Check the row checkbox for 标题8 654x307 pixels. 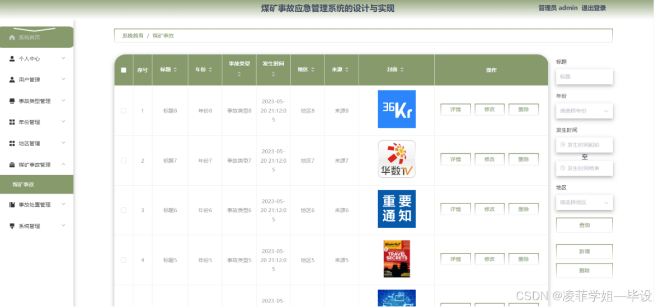tap(124, 111)
